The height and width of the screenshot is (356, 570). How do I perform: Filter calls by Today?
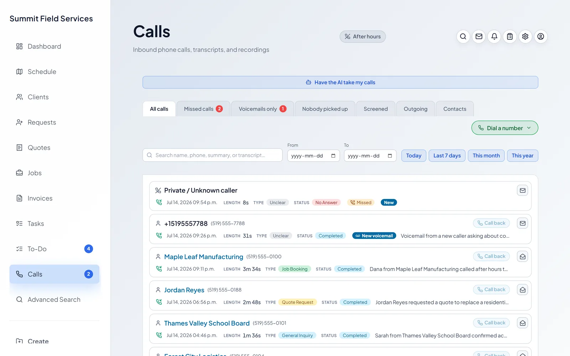coord(414,156)
